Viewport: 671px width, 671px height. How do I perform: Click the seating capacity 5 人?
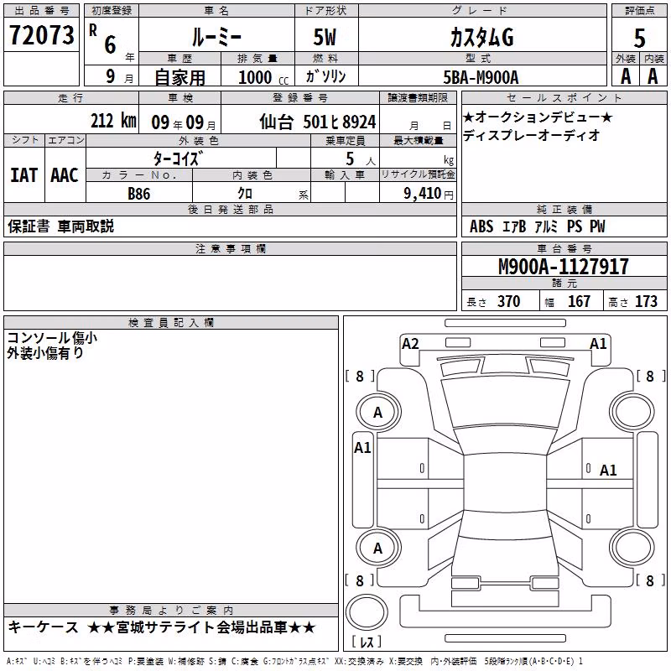[360, 159]
